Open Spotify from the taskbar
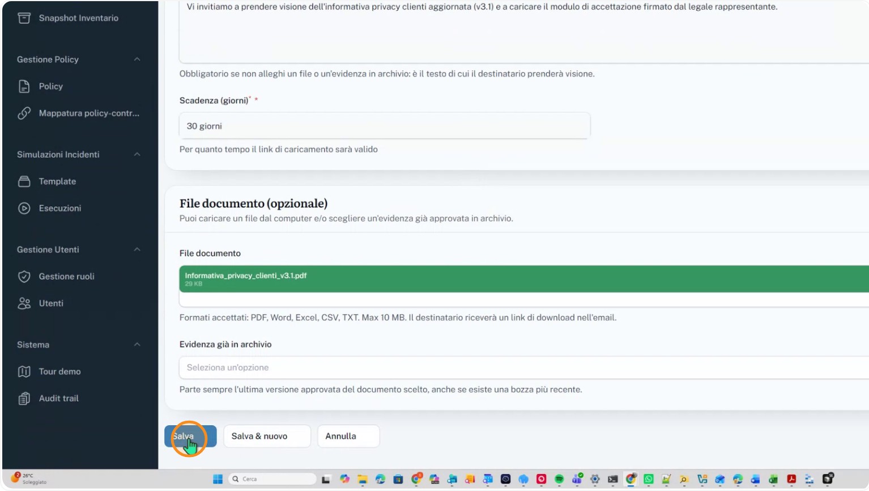 pyautogui.click(x=559, y=479)
